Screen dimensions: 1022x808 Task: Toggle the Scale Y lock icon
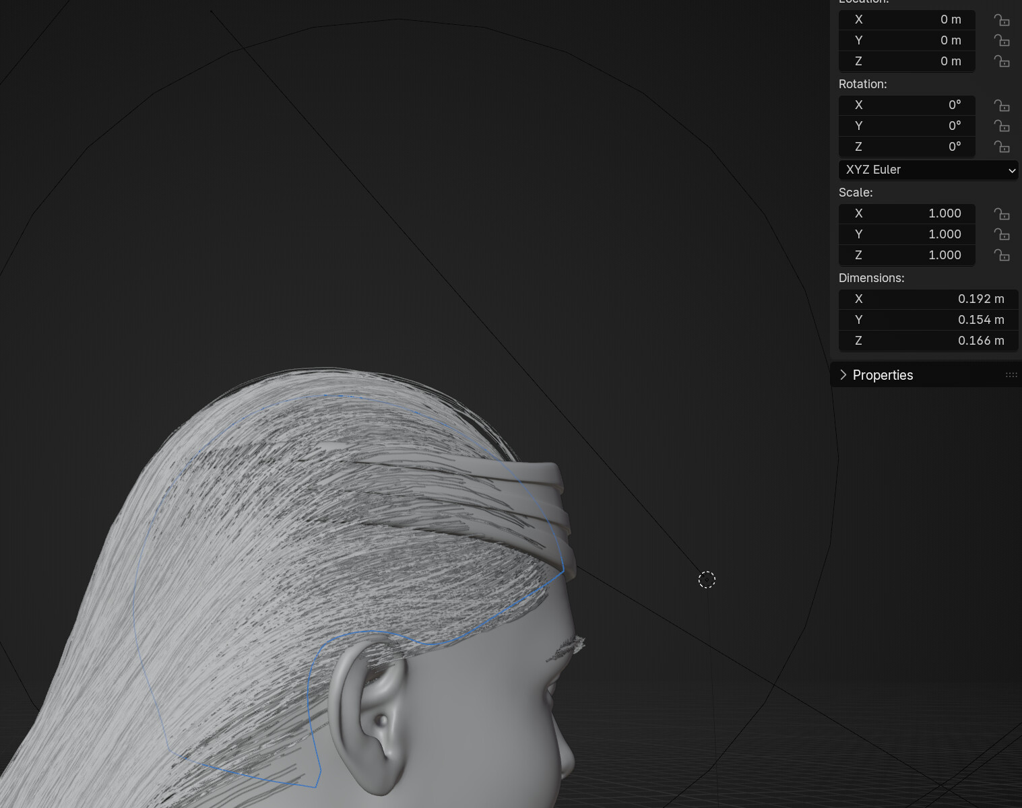pyautogui.click(x=1002, y=235)
